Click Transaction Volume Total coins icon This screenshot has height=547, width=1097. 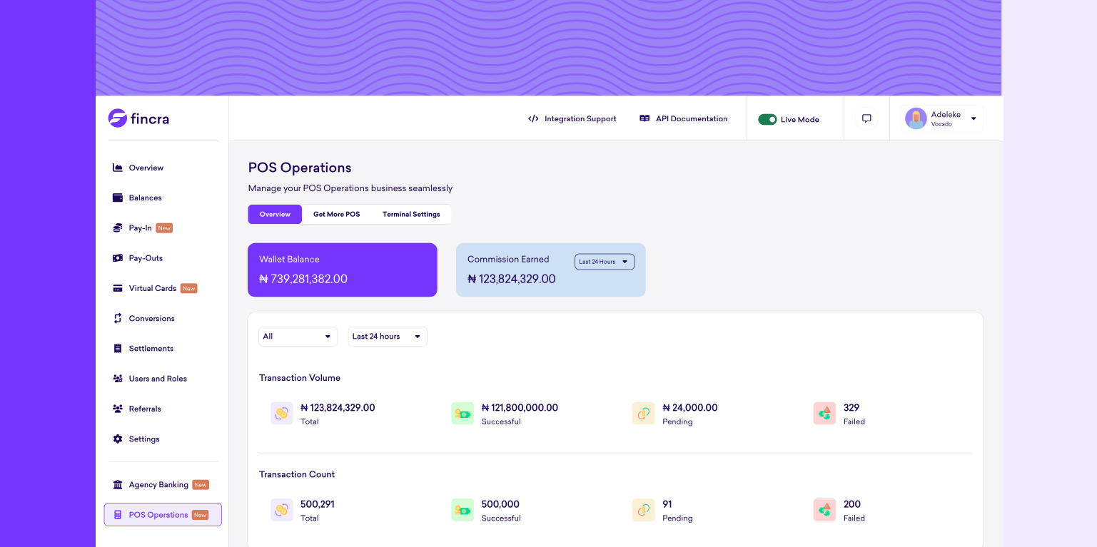pos(282,413)
